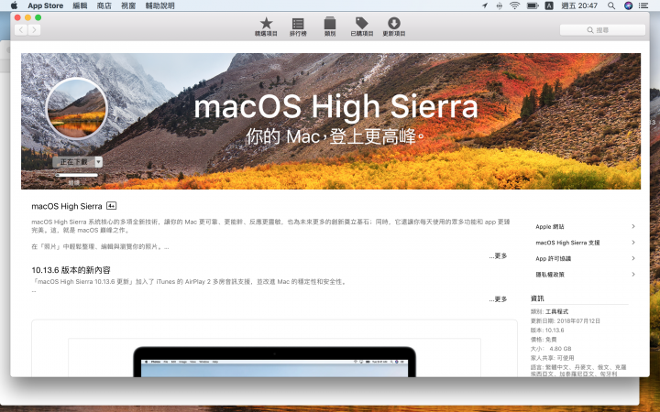
Task: Open the App Store menu in the menu bar
Action: [45, 5]
